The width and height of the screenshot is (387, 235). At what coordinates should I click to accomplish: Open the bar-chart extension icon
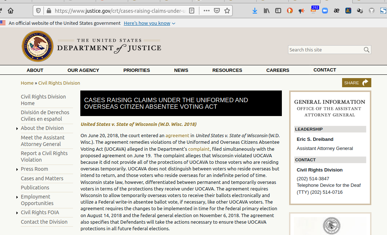coord(348,11)
